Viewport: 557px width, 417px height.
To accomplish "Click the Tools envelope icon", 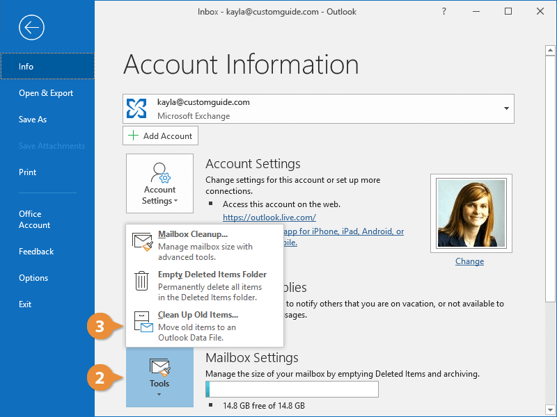I will 160,367.
